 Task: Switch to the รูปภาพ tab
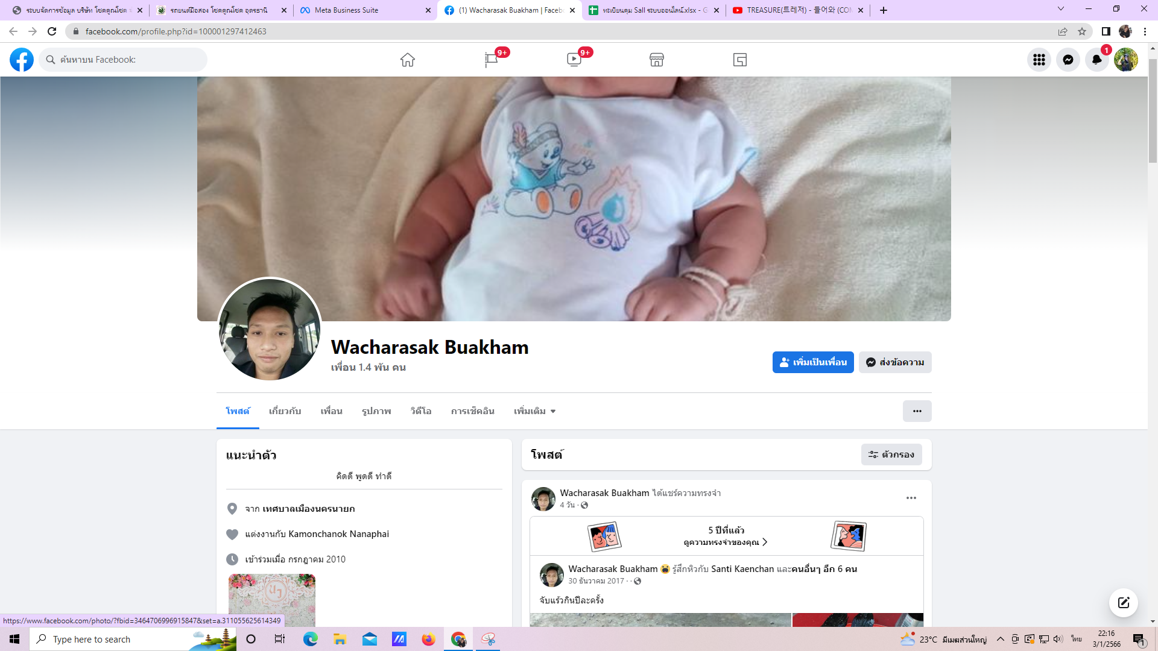(x=376, y=411)
